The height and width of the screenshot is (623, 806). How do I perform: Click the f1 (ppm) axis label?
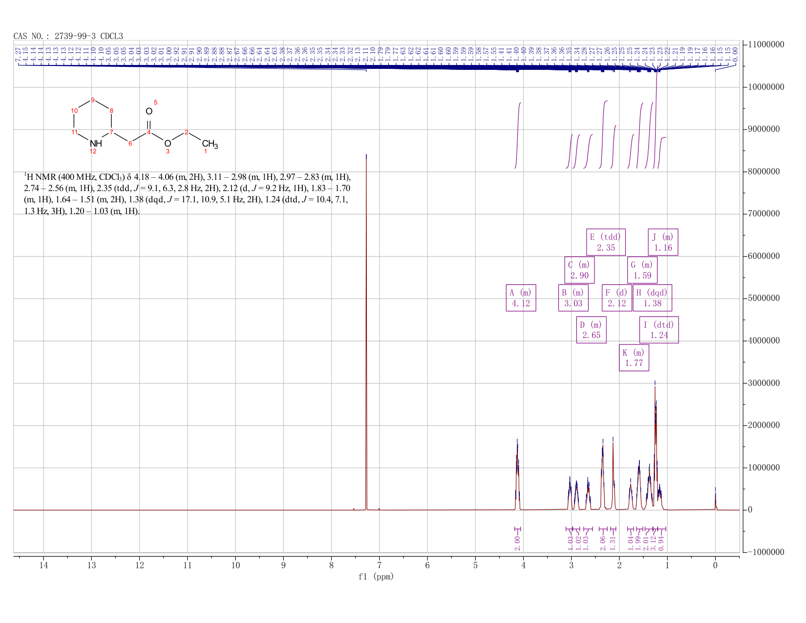point(376,577)
